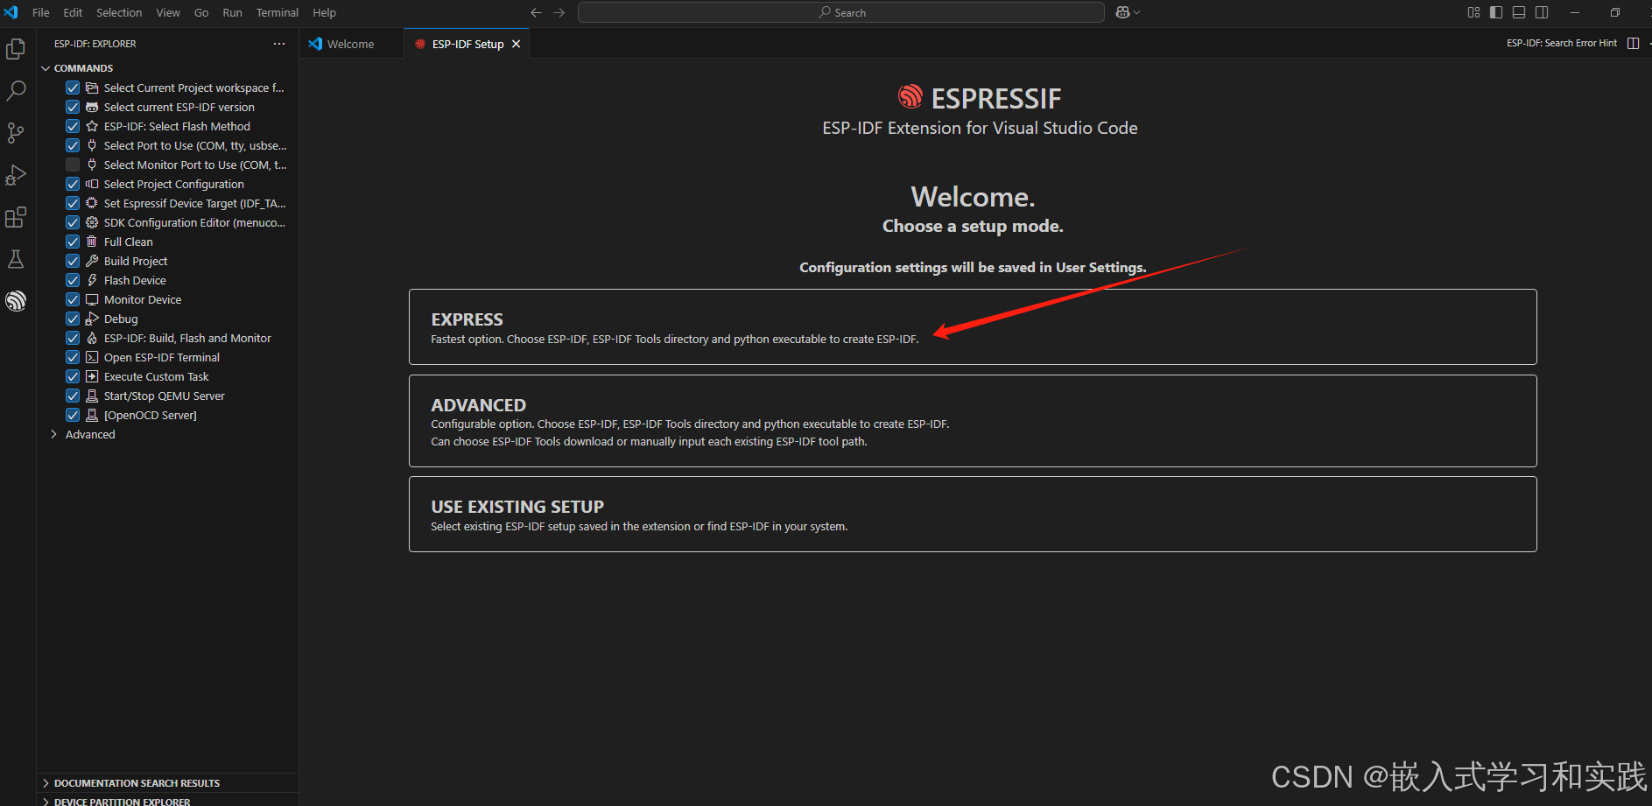
Task: Open Run and Debug view
Action: point(16,175)
